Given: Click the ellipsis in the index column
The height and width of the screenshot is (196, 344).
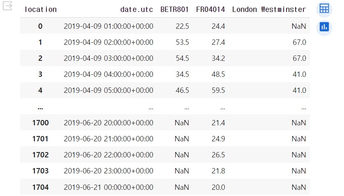Looking at the screenshot, I should pyautogui.click(x=40, y=108).
